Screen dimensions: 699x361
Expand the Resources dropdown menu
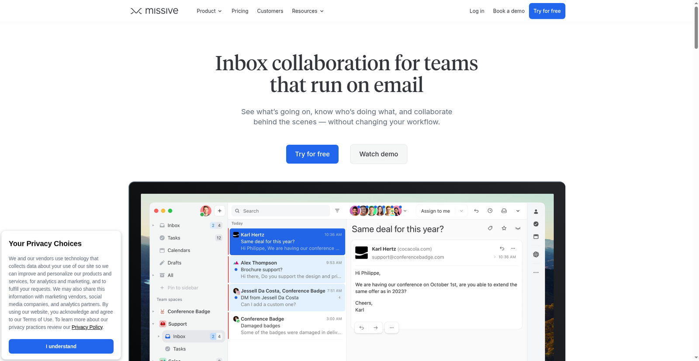click(x=308, y=11)
